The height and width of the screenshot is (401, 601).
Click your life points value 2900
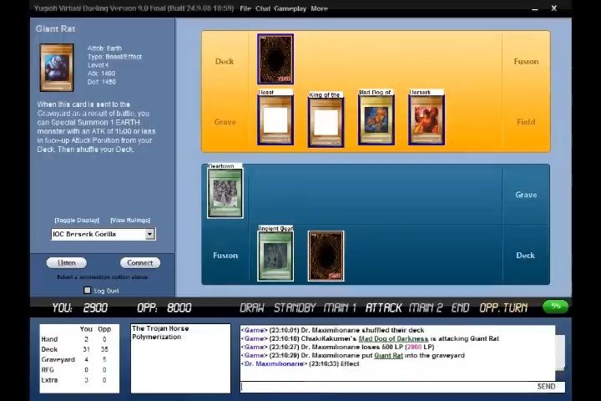95,307
